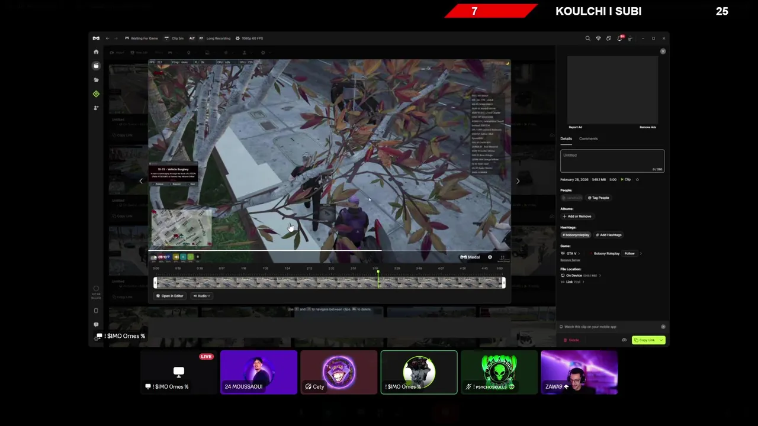This screenshot has width=758, height=426.
Task: Close the clip detail panel
Action: click(x=663, y=51)
